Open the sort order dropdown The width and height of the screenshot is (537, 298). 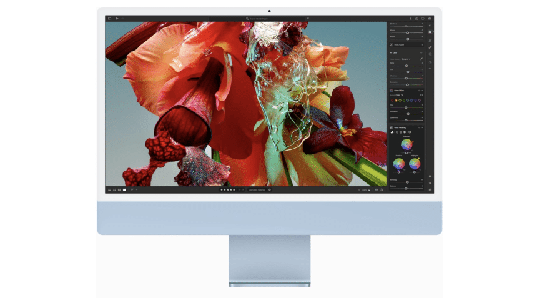134,189
